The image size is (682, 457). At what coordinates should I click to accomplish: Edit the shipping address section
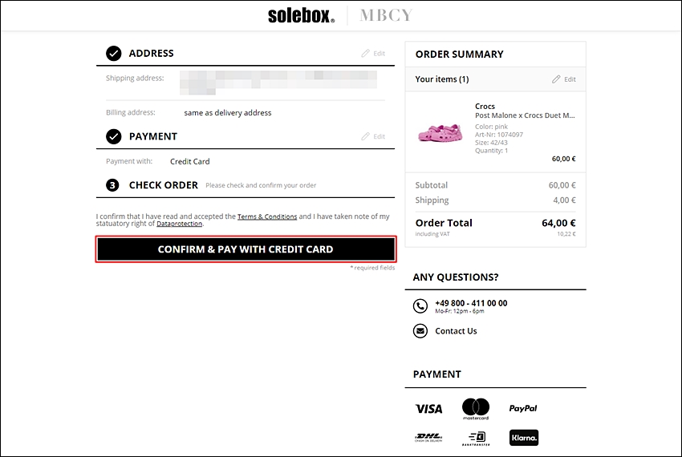pyautogui.click(x=373, y=54)
